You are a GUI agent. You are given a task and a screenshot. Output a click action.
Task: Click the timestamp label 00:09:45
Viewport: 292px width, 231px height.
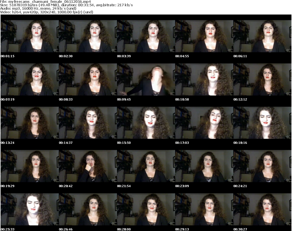[x=124, y=99]
